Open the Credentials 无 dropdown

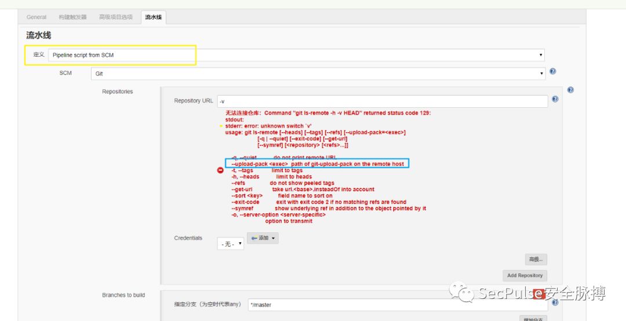230,244
